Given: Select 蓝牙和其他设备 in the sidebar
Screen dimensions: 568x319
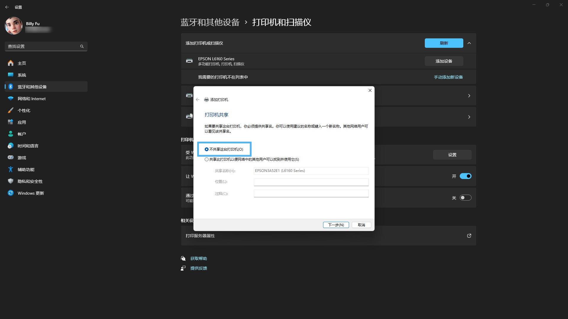Looking at the screenshot, I should pyautogui.click(x=46, y=87).
